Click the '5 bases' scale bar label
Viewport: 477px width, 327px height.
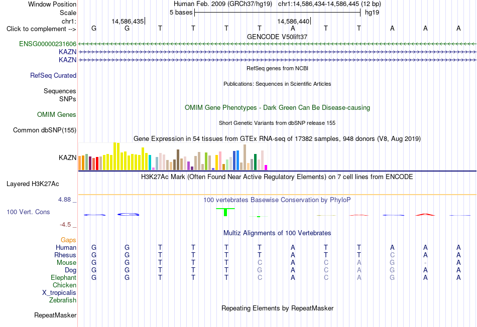181,13
